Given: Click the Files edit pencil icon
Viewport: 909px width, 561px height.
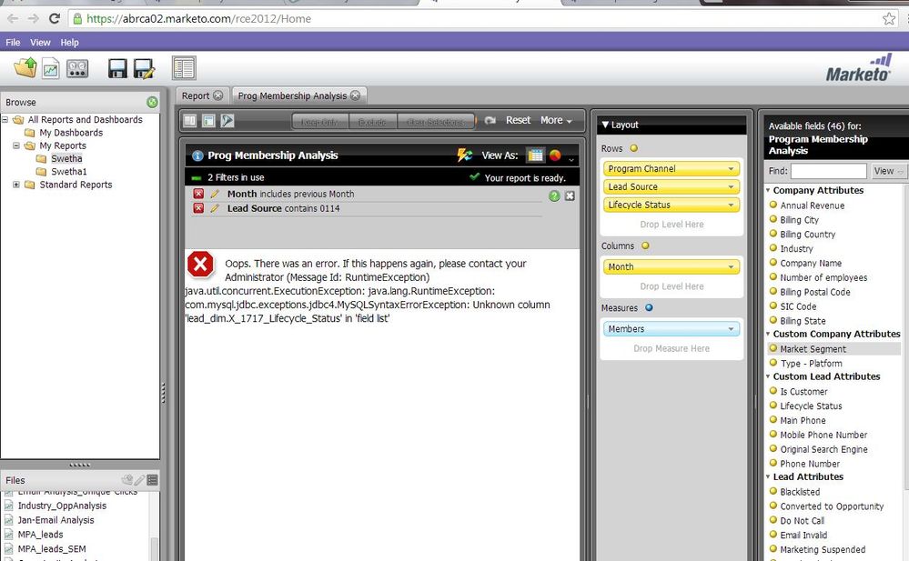Looking at the screenshot, I should coord(139,480).
